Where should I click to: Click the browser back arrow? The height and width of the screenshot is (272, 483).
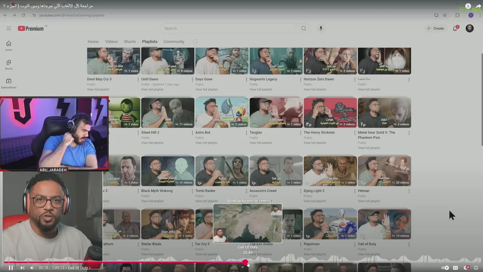pos(5,15)
